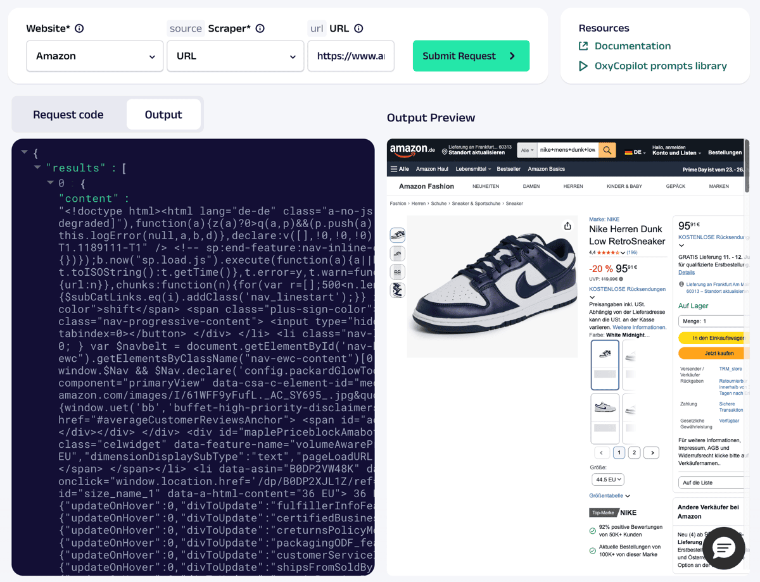Click the magnifier search button in Amazon preview
Viewport: 760px width, 582px height.
pos(607,151)
